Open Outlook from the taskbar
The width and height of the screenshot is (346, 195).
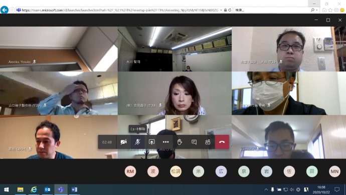47,189
